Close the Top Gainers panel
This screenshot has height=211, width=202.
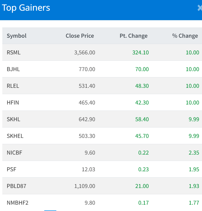click(200, 8)
